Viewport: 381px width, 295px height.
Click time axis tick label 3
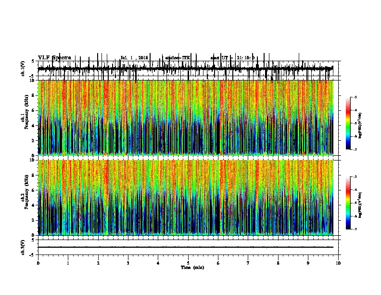[128, 263]
